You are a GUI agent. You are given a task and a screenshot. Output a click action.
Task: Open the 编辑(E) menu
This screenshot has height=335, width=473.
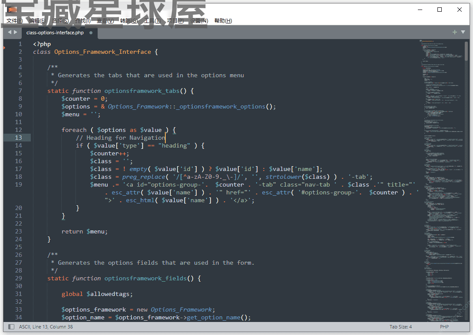pos(38,21)
